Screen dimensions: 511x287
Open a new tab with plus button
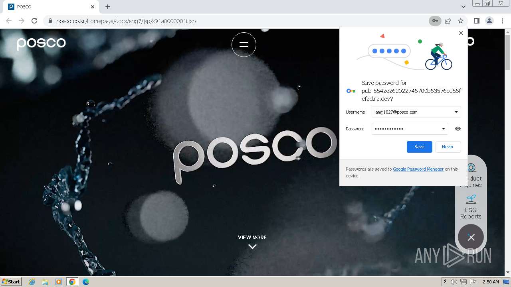coord(108,7)
